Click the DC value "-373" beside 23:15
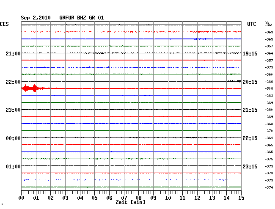 [269, 166]
